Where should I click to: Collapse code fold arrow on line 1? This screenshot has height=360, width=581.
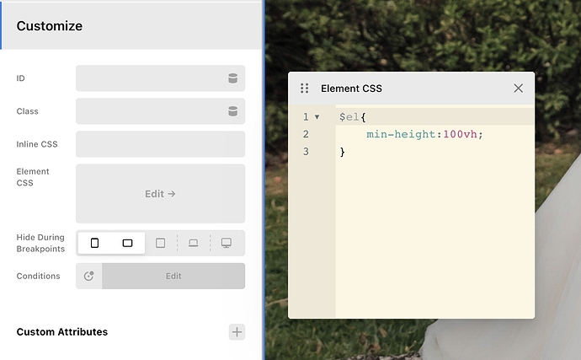[317, 117]
